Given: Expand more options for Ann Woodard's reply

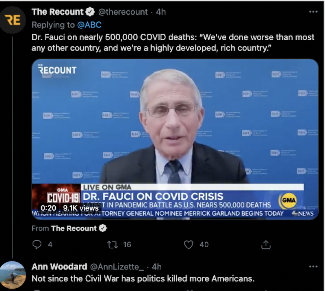Looking at the screenshot, I should (x=313, y=267).
